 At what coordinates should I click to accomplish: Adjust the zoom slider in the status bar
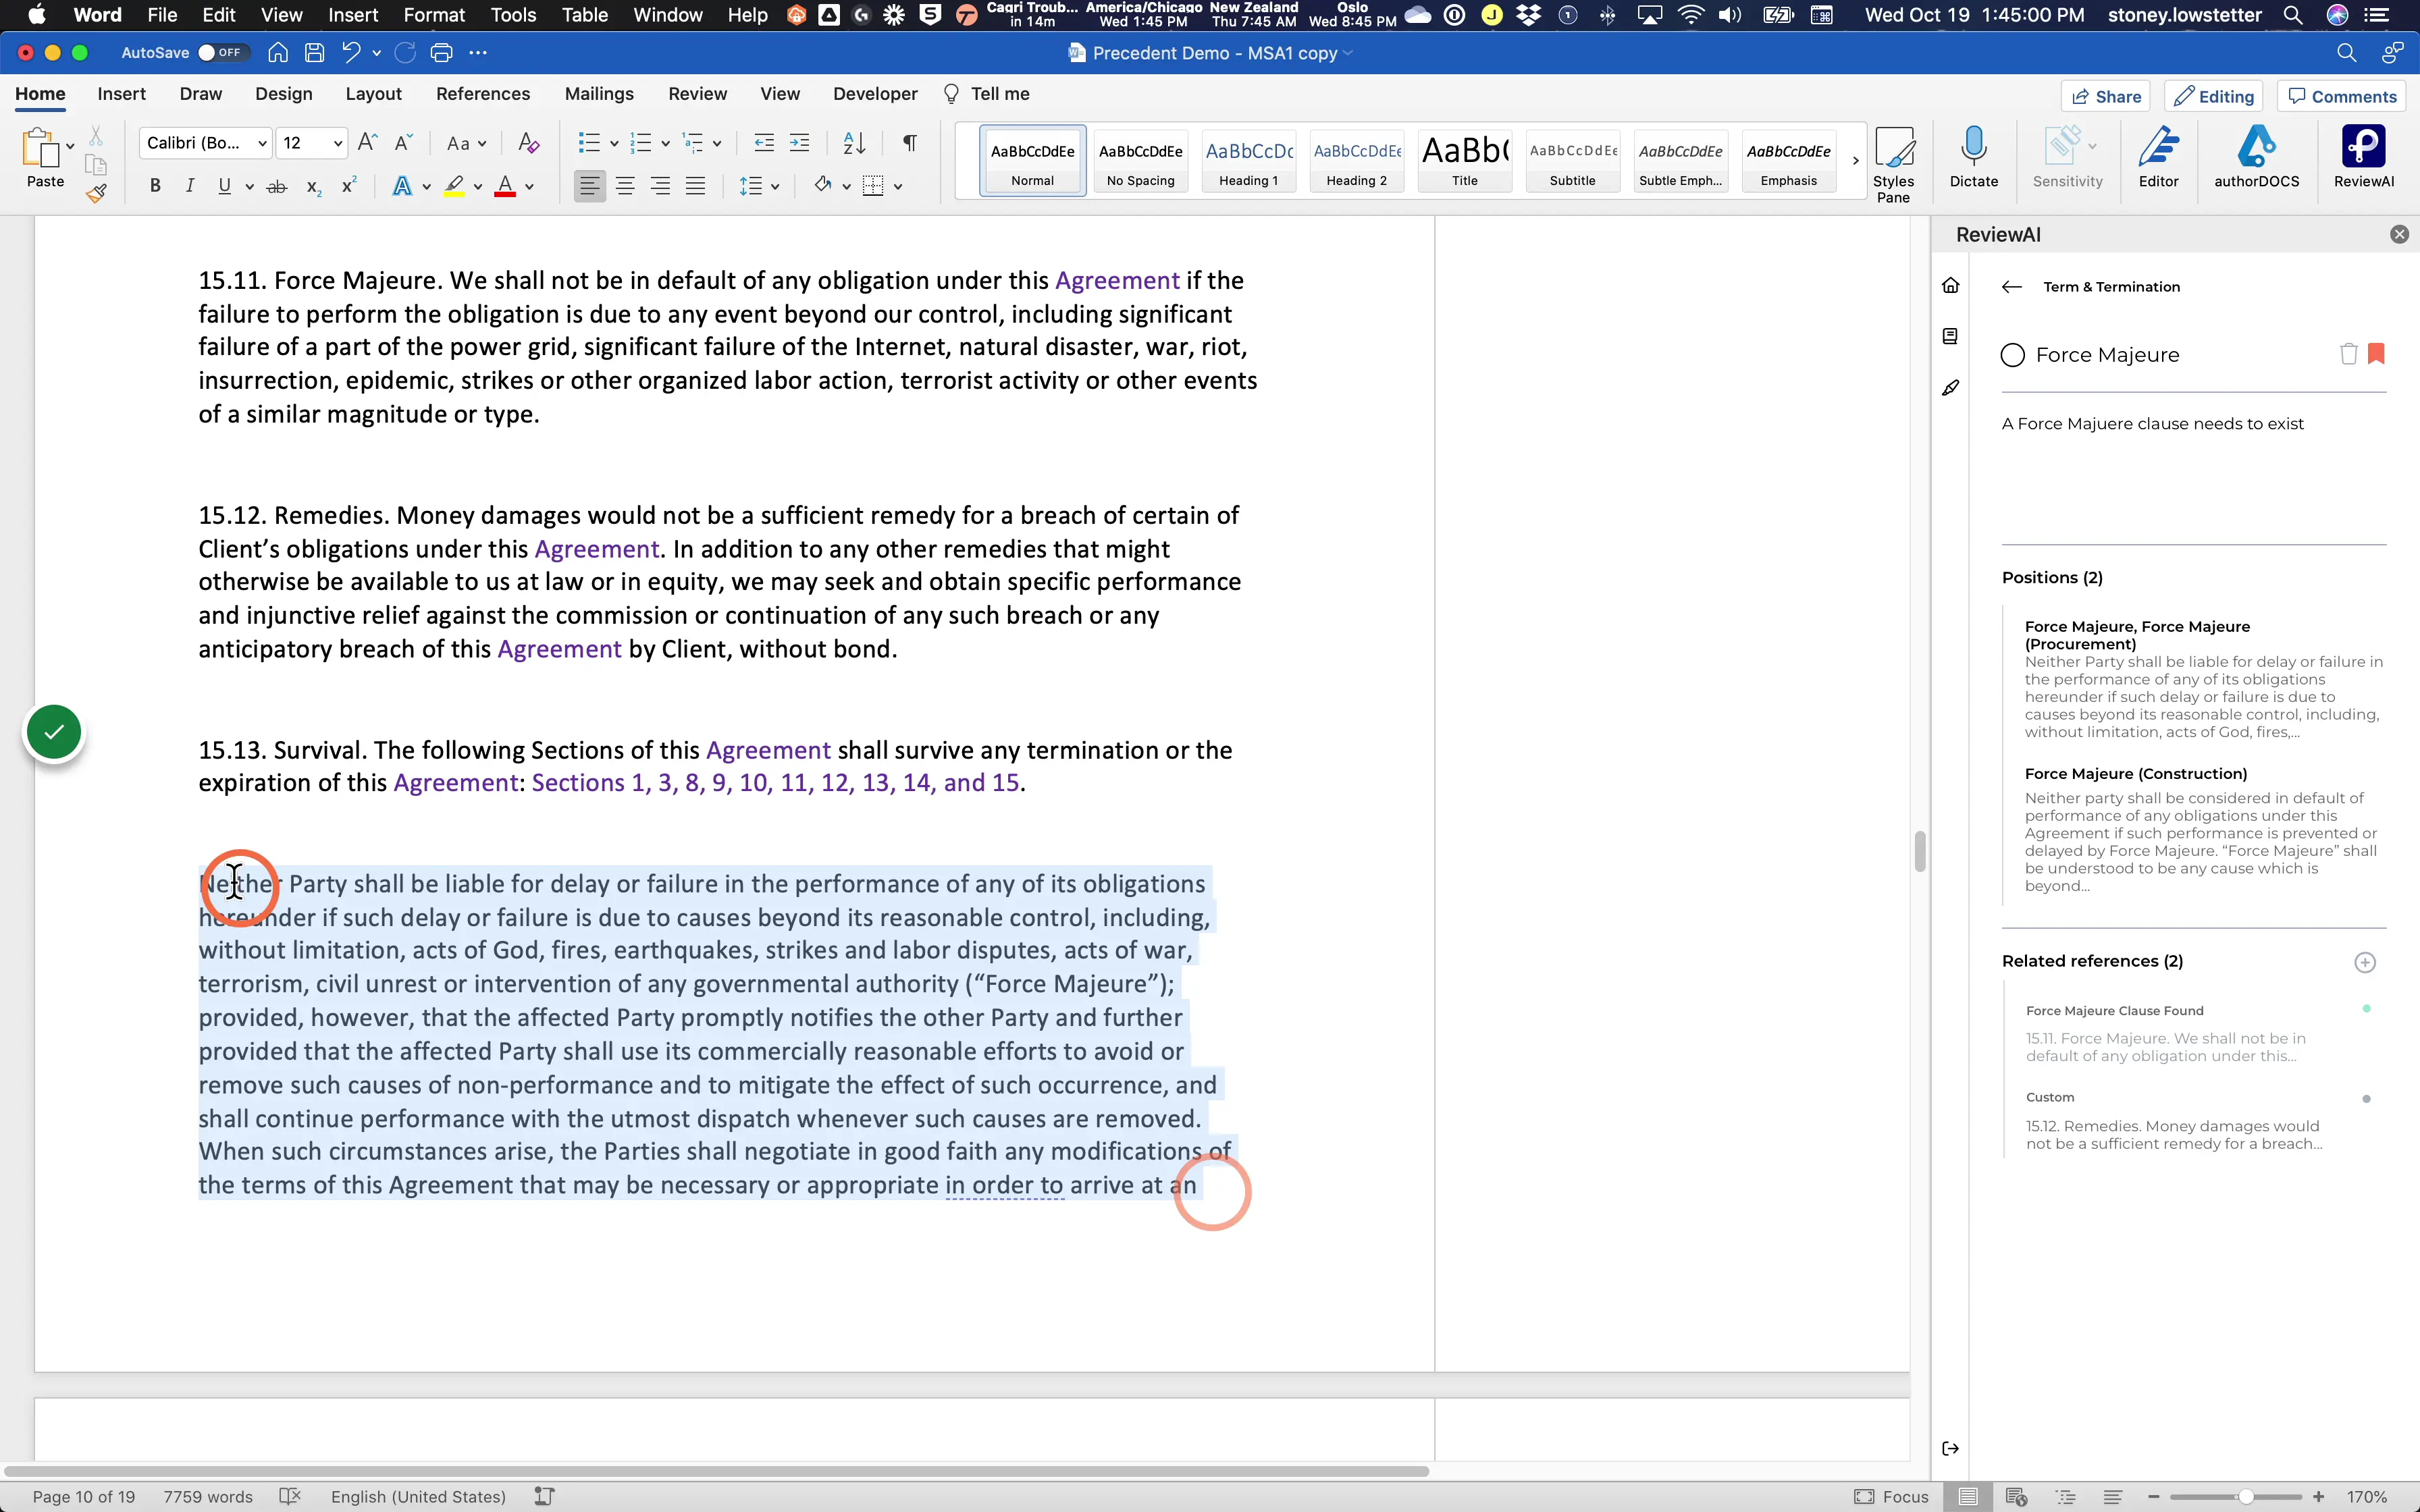pos(2246,1497)
